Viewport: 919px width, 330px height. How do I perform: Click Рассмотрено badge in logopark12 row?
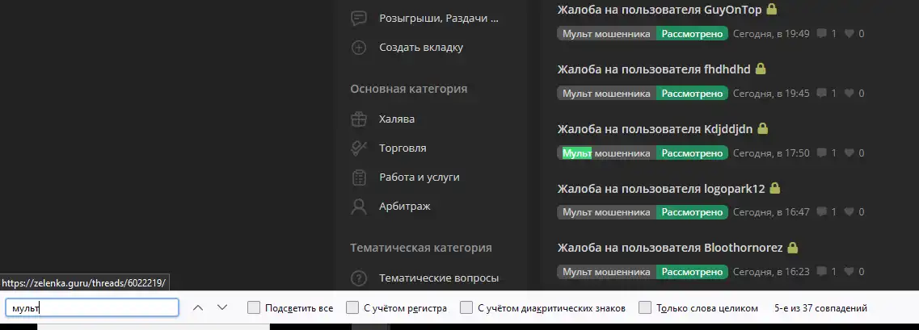click(x=692, y=212)
